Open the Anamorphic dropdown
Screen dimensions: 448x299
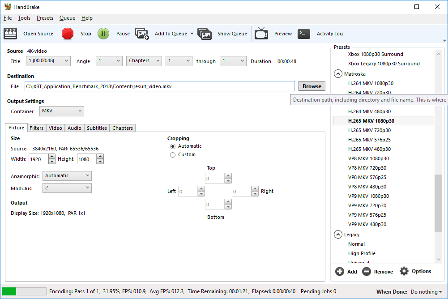coord(67,176)
